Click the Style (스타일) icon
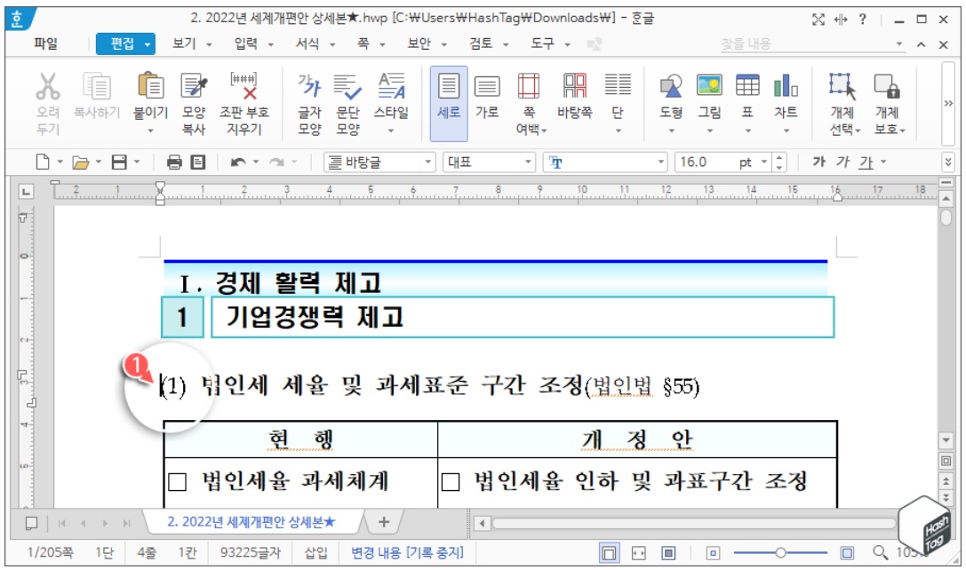Viewport: 966px width, 570px height. tap(391, 86)
